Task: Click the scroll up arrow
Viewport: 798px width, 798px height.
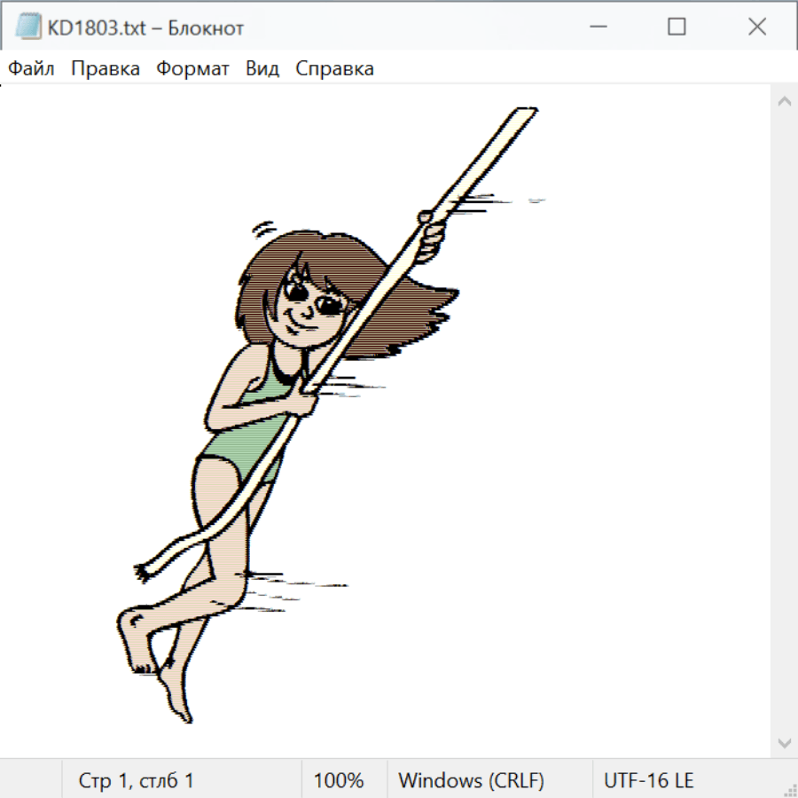Action: (x=784, y=101)
